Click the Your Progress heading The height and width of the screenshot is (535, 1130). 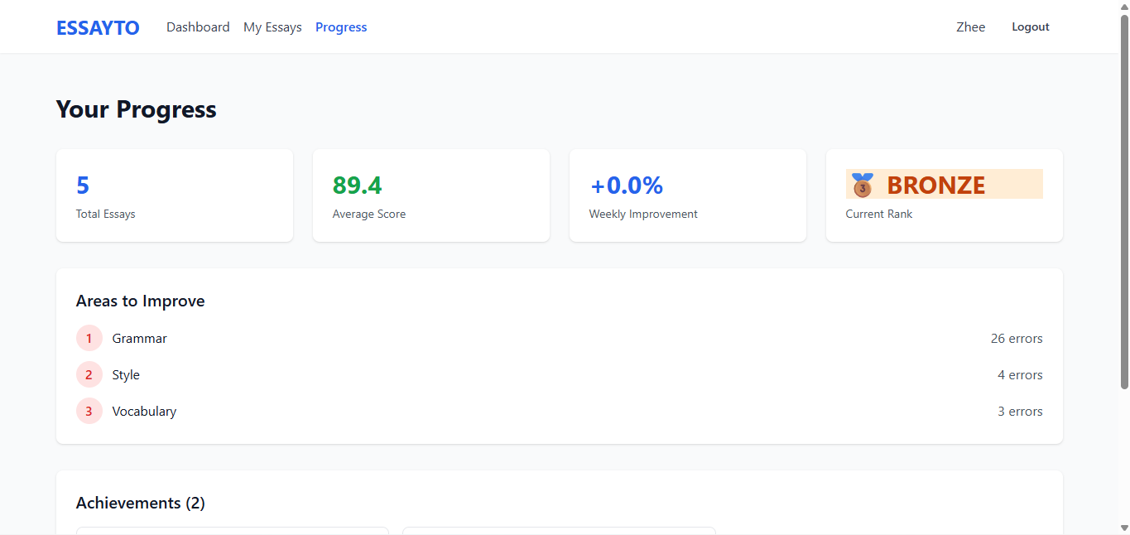pyautogui.click(x=137, y=109)
